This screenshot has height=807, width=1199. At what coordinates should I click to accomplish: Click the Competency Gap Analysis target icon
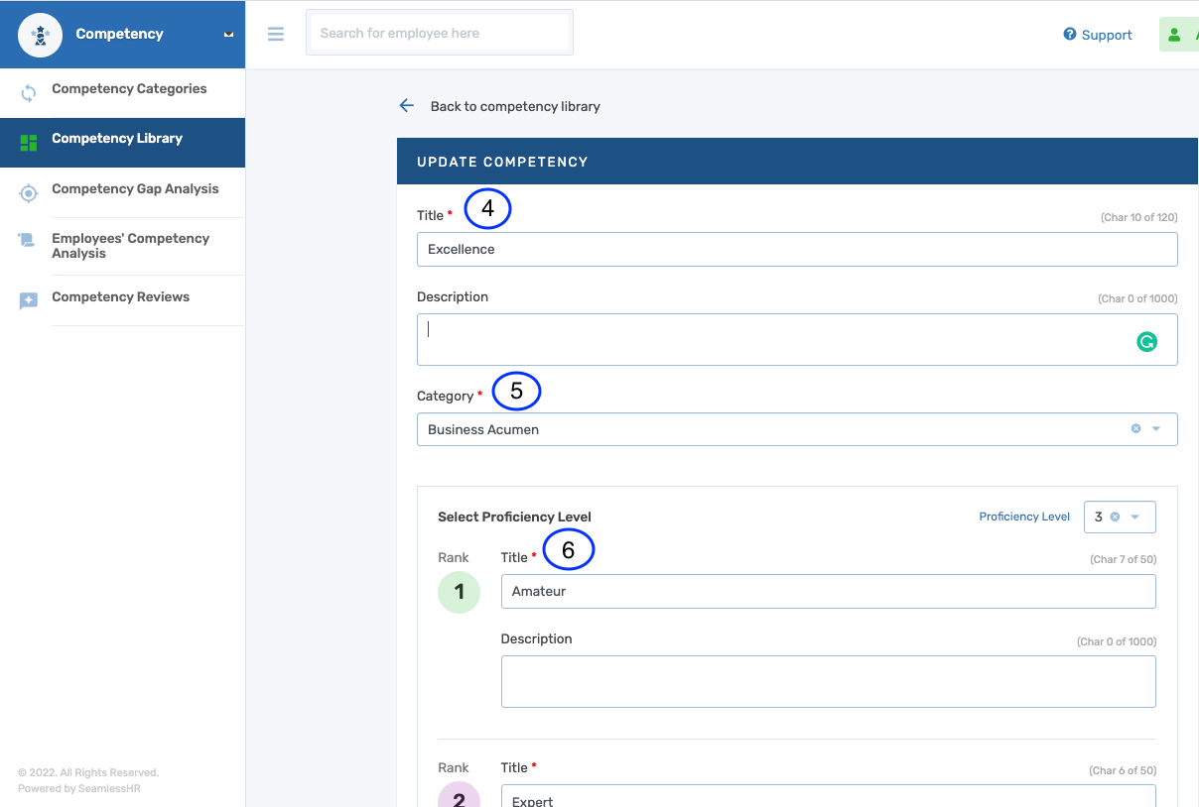pyautogui.click(x=29, y=193)
